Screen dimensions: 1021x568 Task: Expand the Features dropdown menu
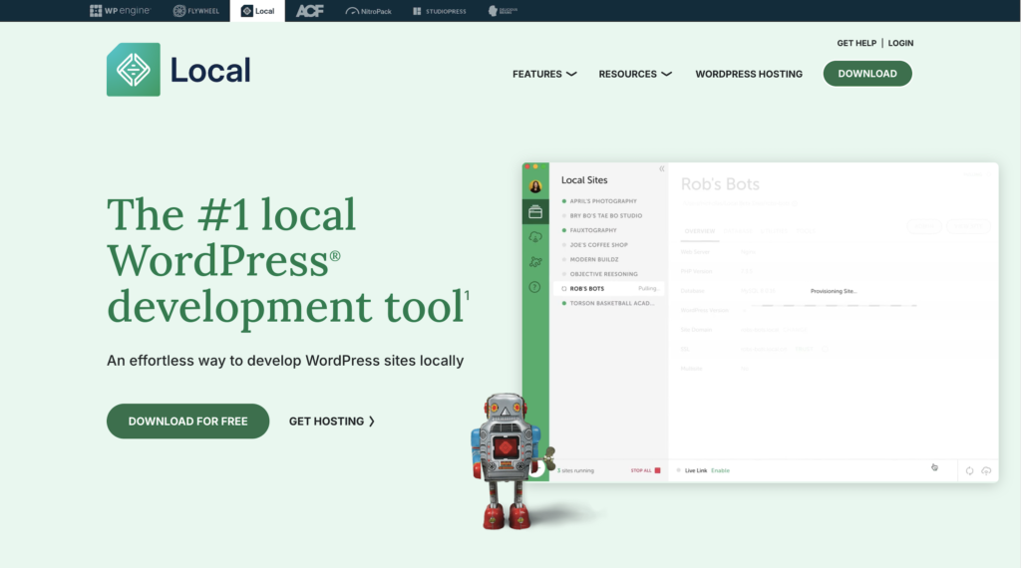[x=544, y=74]
